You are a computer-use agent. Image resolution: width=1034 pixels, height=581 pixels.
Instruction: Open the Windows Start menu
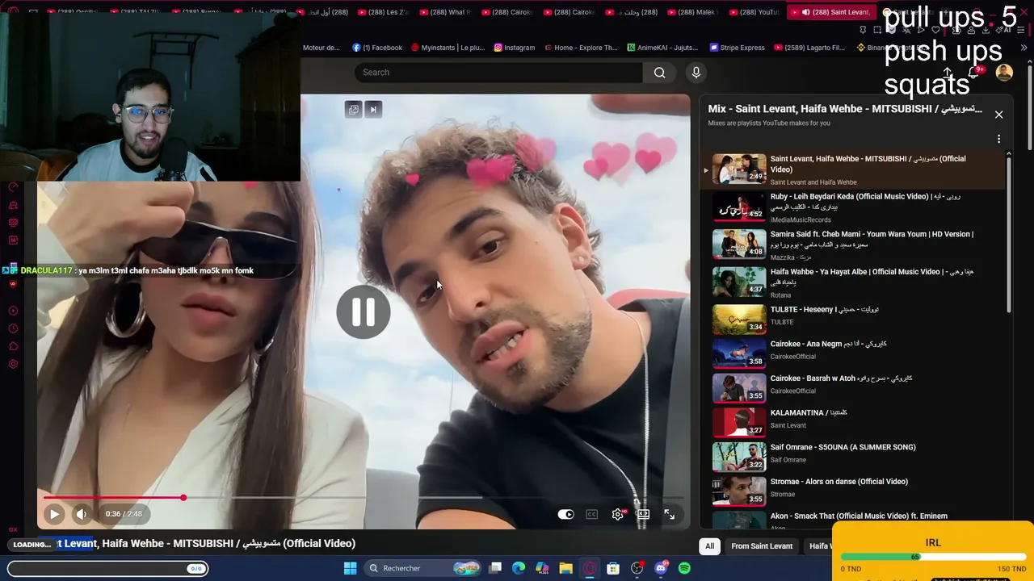coord(350,568)
